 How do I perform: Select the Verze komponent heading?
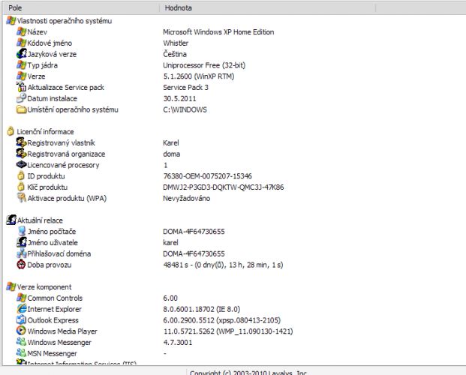(x=44, y=286)
